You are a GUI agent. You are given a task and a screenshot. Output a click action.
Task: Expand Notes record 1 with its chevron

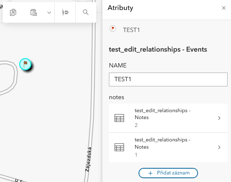219,147
